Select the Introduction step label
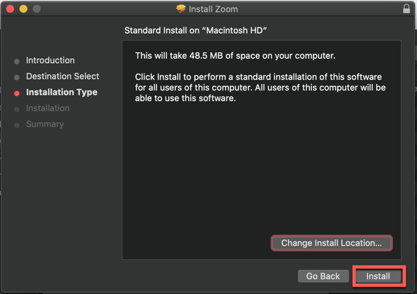The image size is (417, 294). [x=50, y=61]
